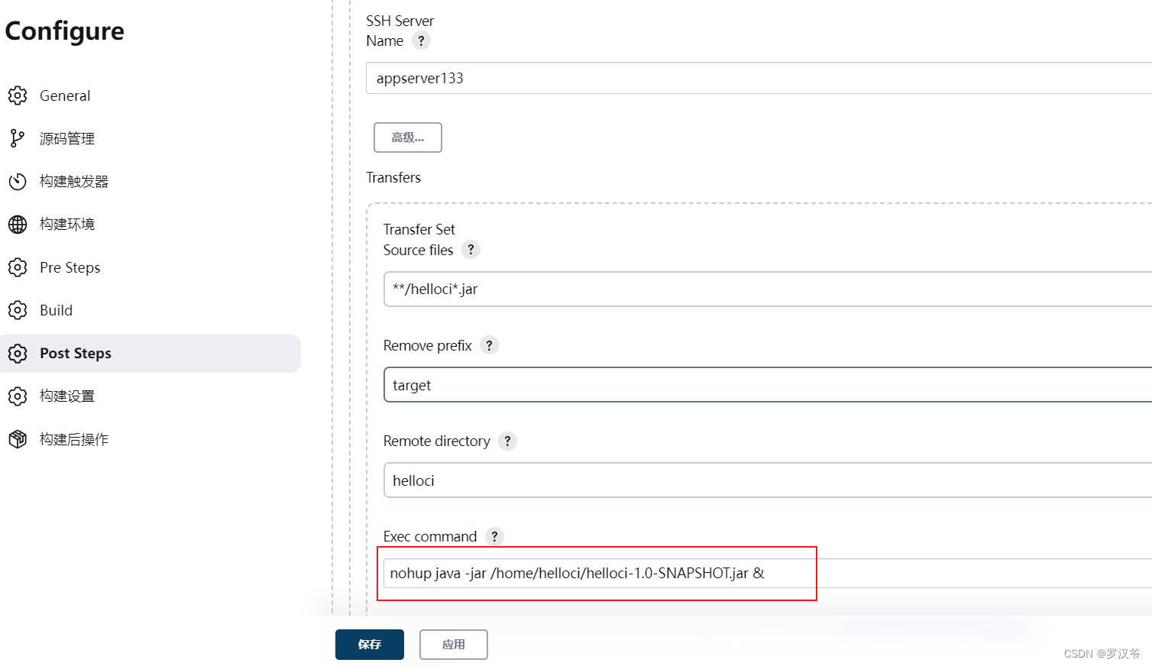Viewport: 1152px width, 666px height.
Task: Click the Post Steps gear icon
Action: [x=18, y=354]
